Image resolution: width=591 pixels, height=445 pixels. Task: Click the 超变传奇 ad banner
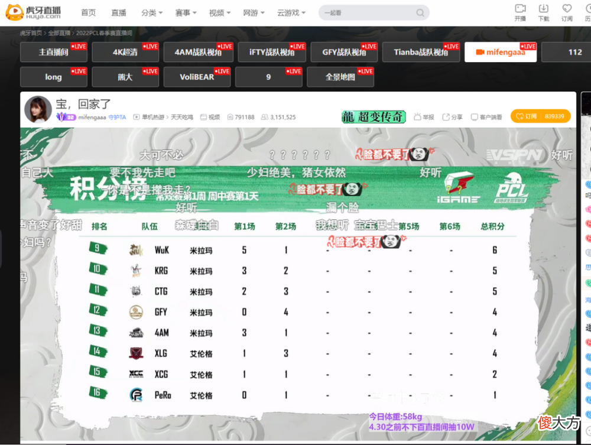[373, 117]
